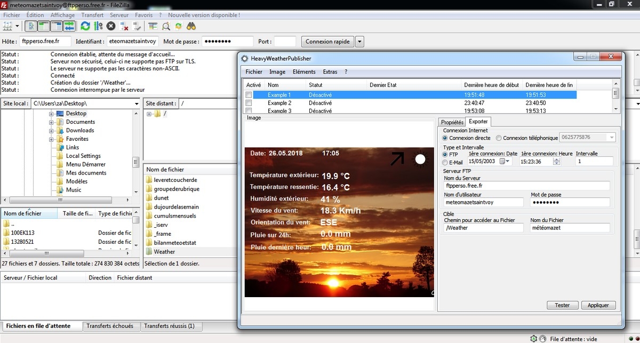Search for files with the binoculars icon
The height and width of the screenshot is (343, 640).
[x=191, y=26]
